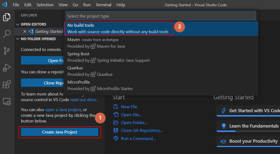Click the Open Folder blue button in Explorer
The image size is (280, 154).
(x=42, y=60)
